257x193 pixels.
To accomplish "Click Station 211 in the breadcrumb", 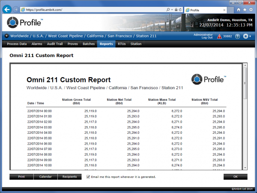I will (x=146, y=36).
